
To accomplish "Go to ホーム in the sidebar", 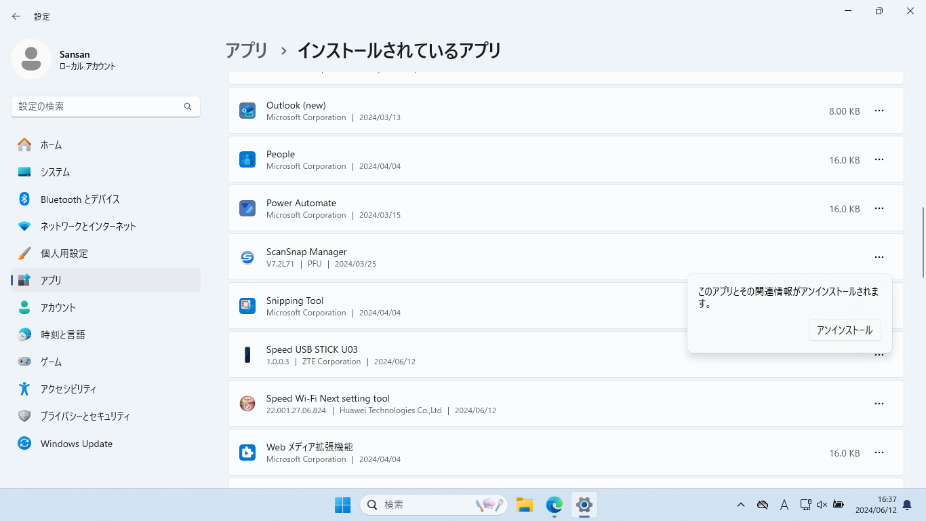I will 106,144.
